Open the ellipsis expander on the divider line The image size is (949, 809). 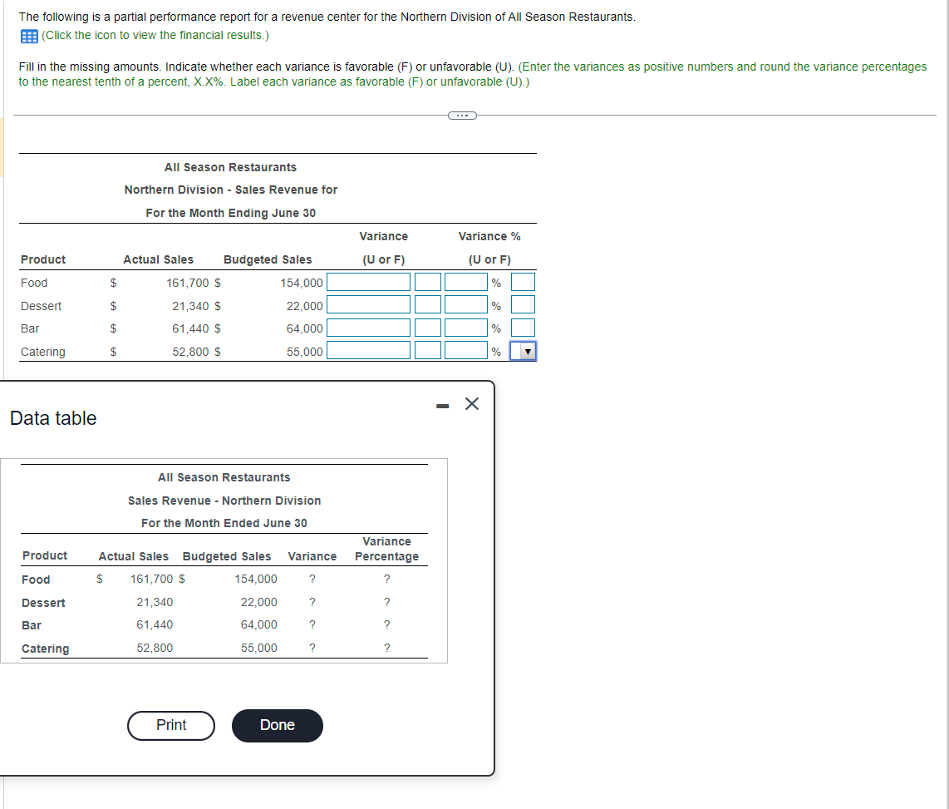(462, 115)
